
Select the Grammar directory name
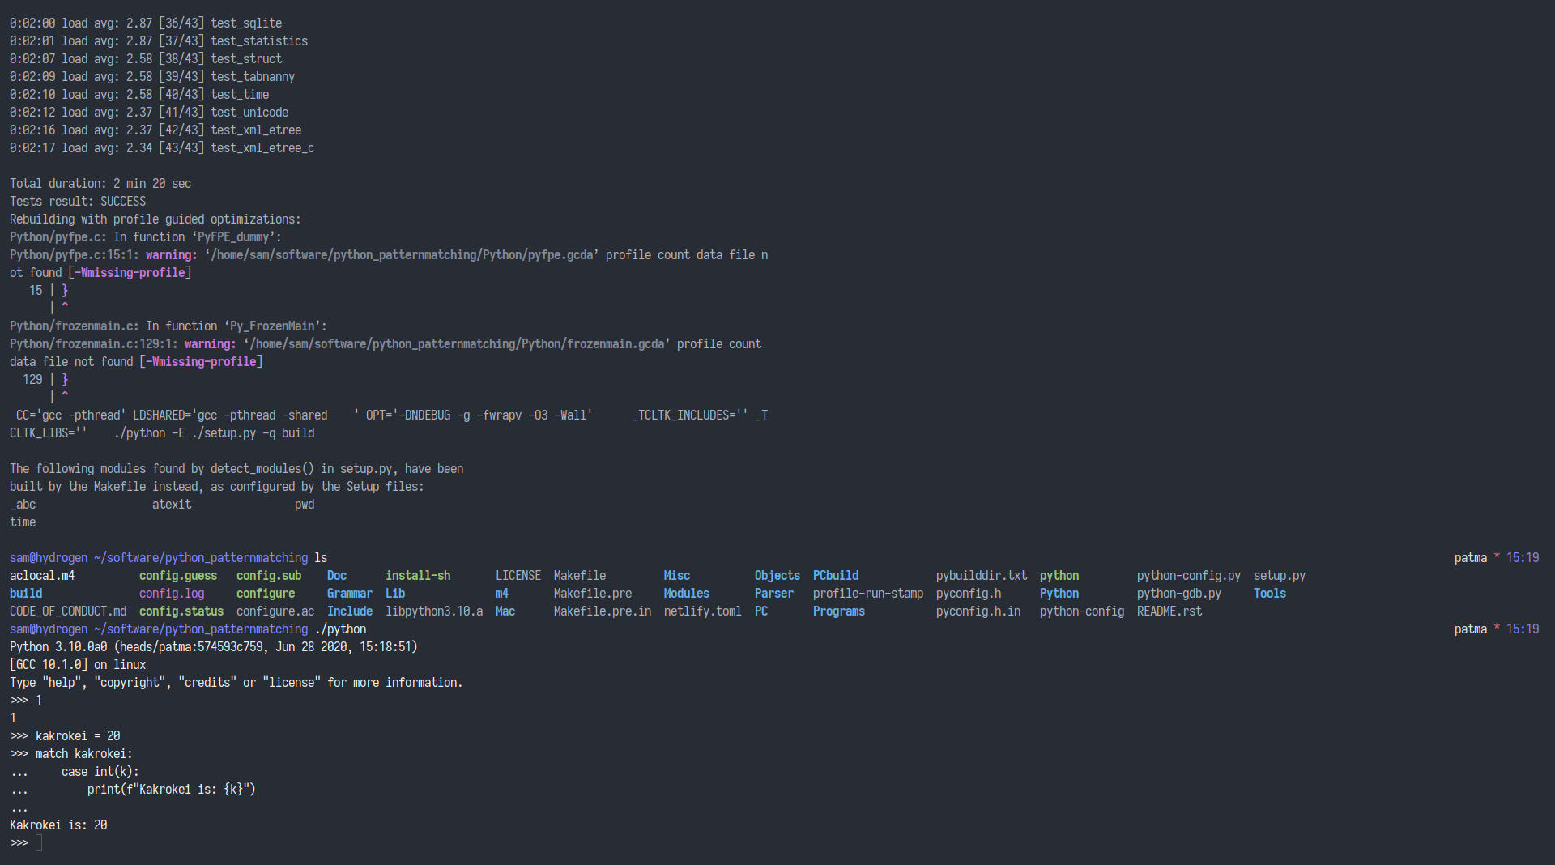tap(349, 594)
